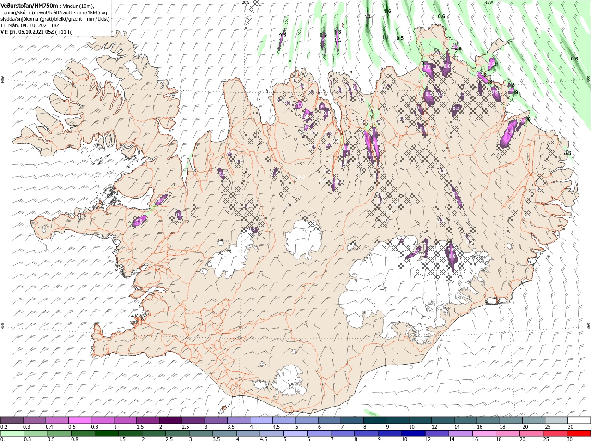Click the "1.6" precipitation value on the map
The width and height of the screenshot is (591, 443).
pos(387,11)
